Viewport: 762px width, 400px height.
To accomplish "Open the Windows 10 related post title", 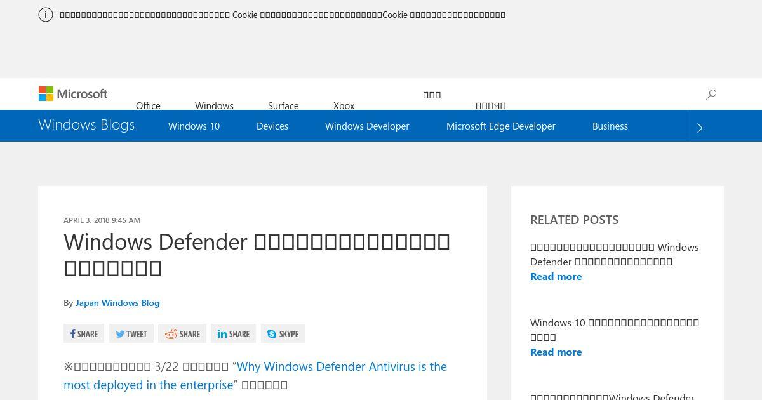I will click(x=615, y=330).
